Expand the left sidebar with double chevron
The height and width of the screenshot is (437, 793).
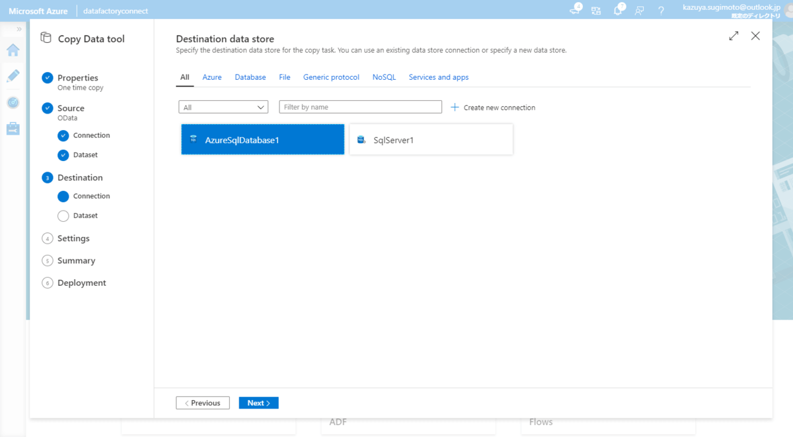[x=19, y=29]
